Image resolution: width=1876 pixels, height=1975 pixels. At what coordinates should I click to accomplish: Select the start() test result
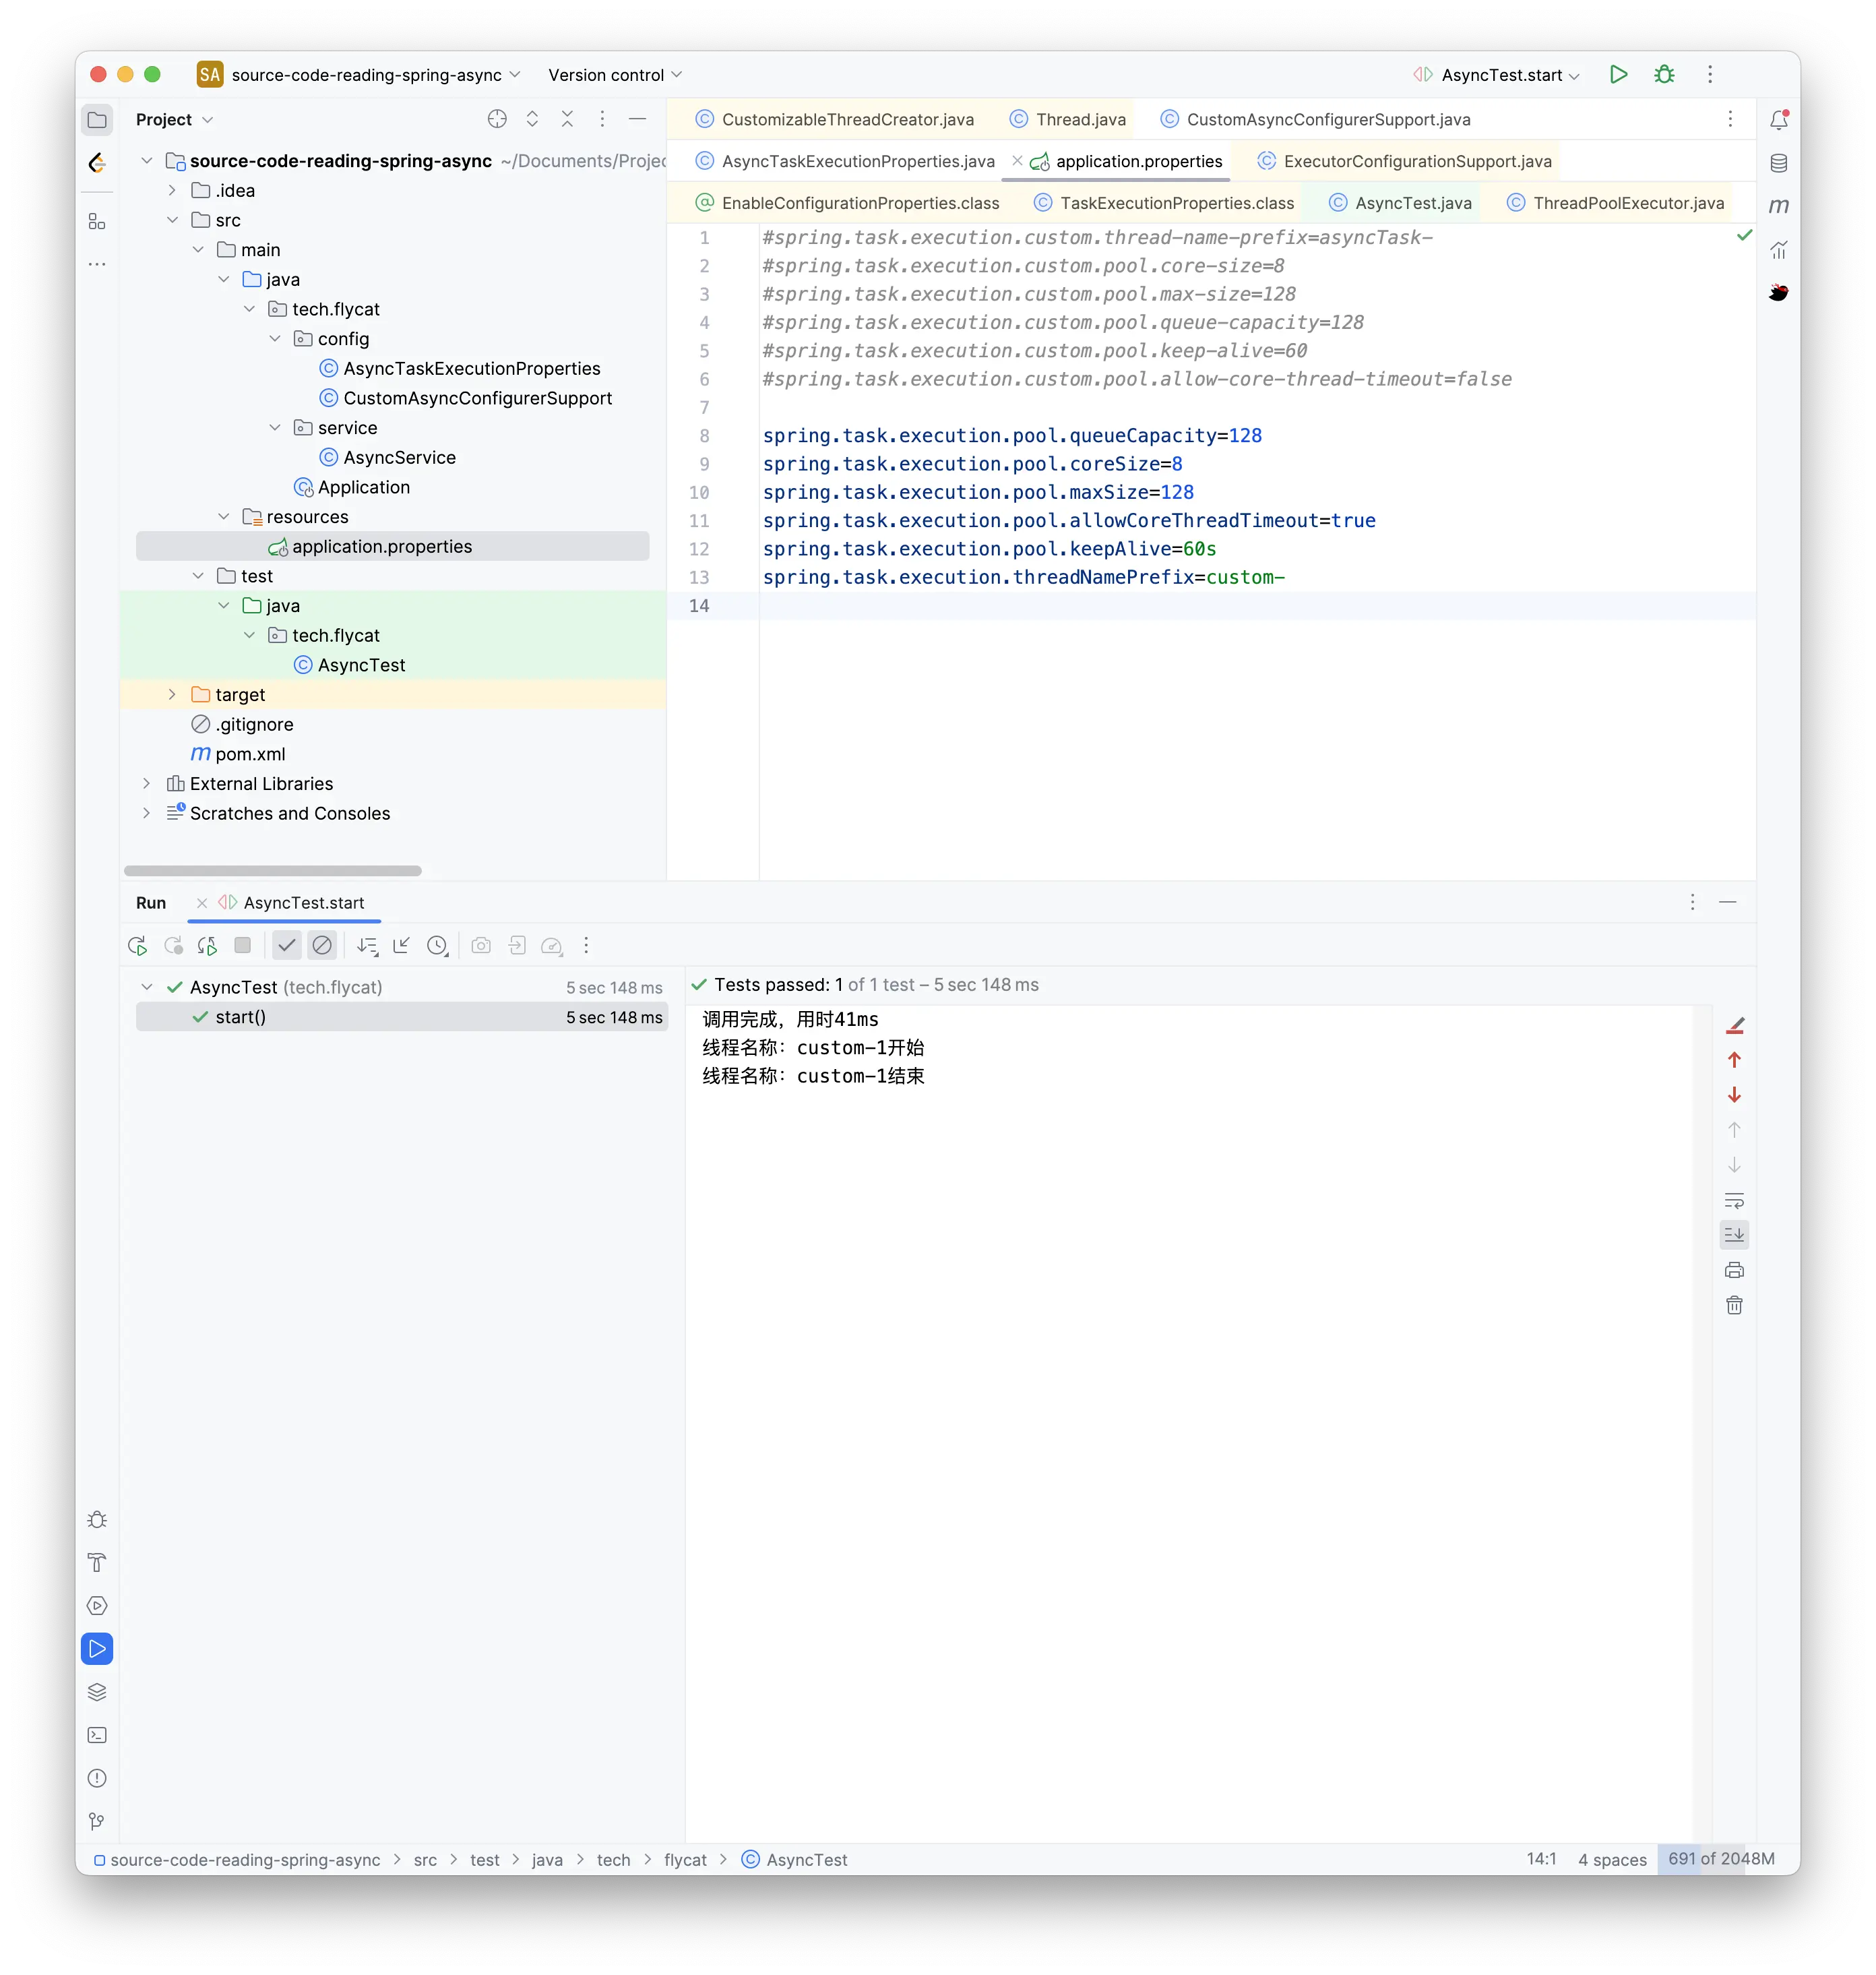[402, 1018]
